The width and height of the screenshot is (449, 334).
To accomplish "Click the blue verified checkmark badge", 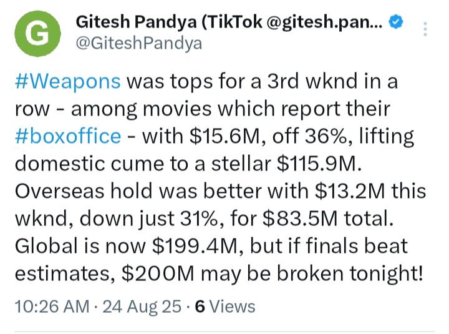I will point(396,22).
